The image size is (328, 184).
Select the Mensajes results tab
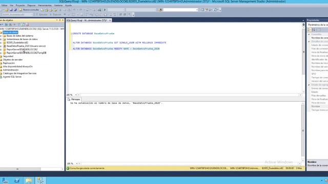(x=74, y=99)
